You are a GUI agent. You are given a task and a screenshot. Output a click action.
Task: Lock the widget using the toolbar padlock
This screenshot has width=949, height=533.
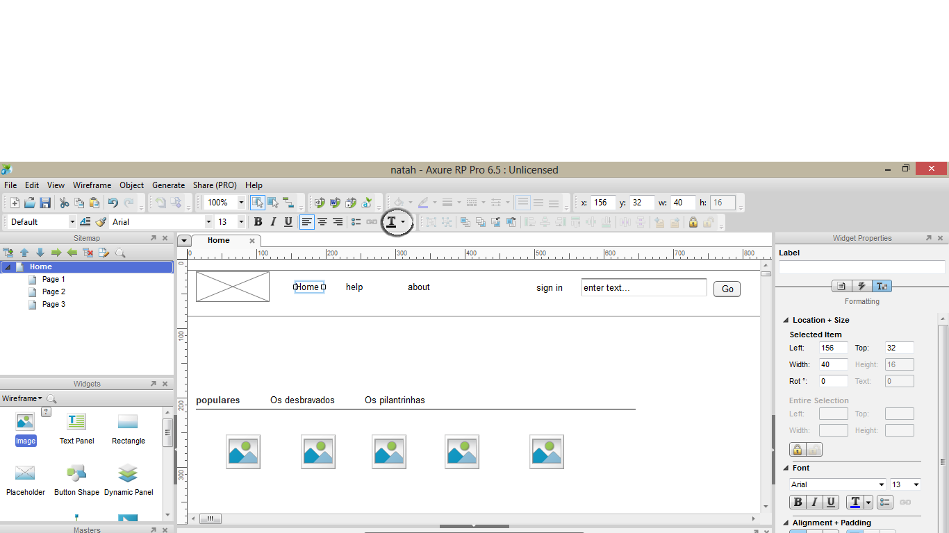[x=693, y=222]
